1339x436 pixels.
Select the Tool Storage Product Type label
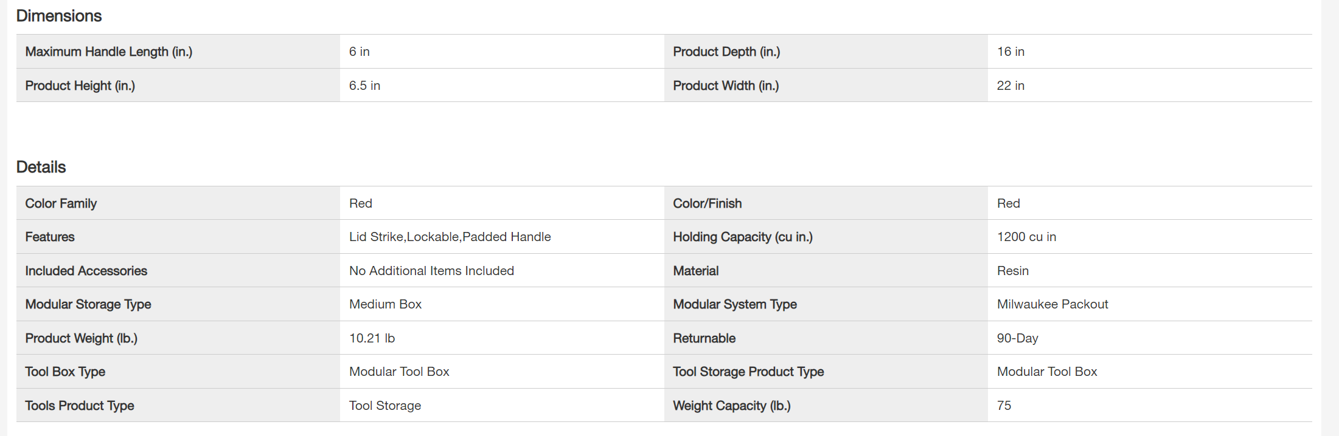[x=748, y=372]
